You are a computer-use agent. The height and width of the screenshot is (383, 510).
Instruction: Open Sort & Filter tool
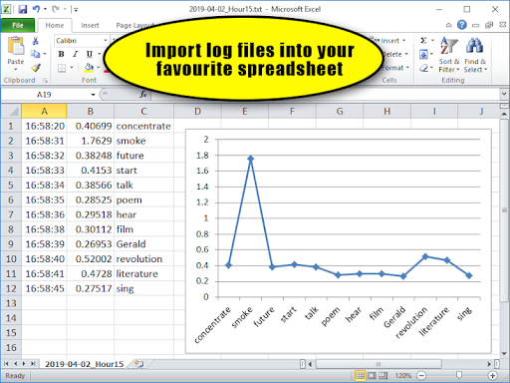[449, 55]
